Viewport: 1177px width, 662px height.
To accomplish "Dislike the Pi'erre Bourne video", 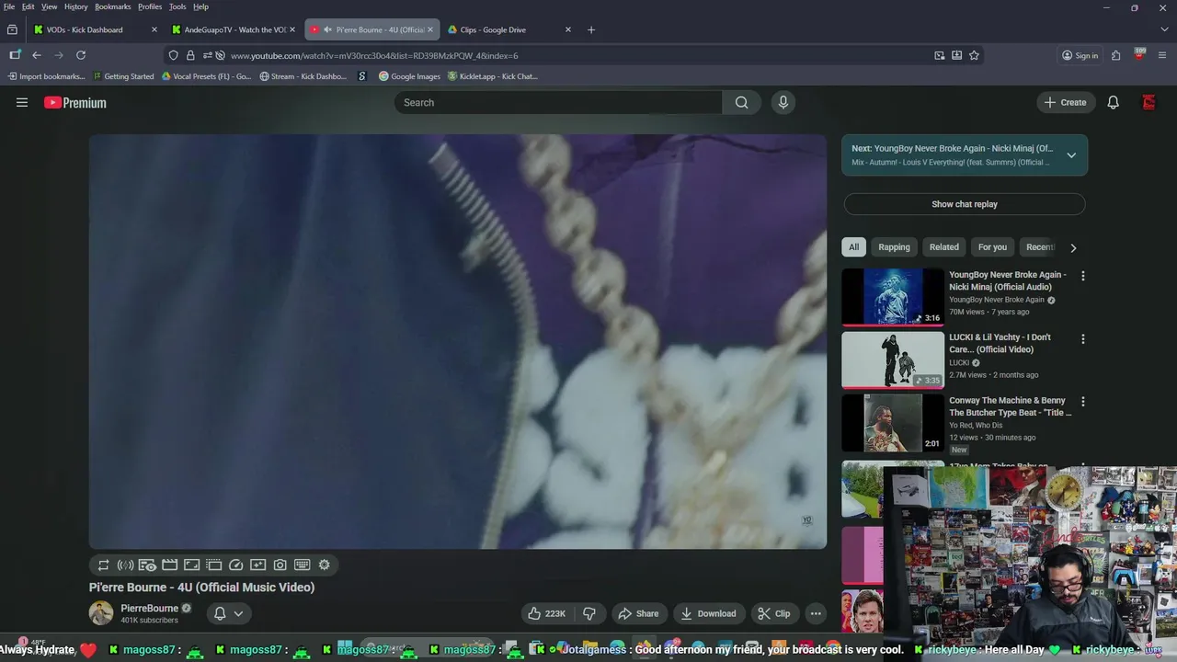I will point(589,613).
